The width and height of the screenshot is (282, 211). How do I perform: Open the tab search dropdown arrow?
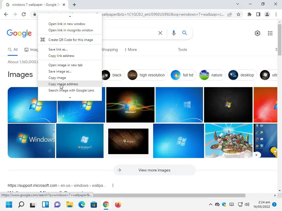coord(238,4)
